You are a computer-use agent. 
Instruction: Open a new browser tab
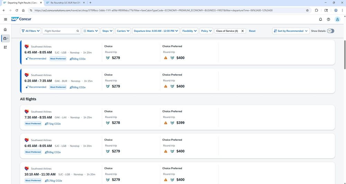click(x=90, y=3)
